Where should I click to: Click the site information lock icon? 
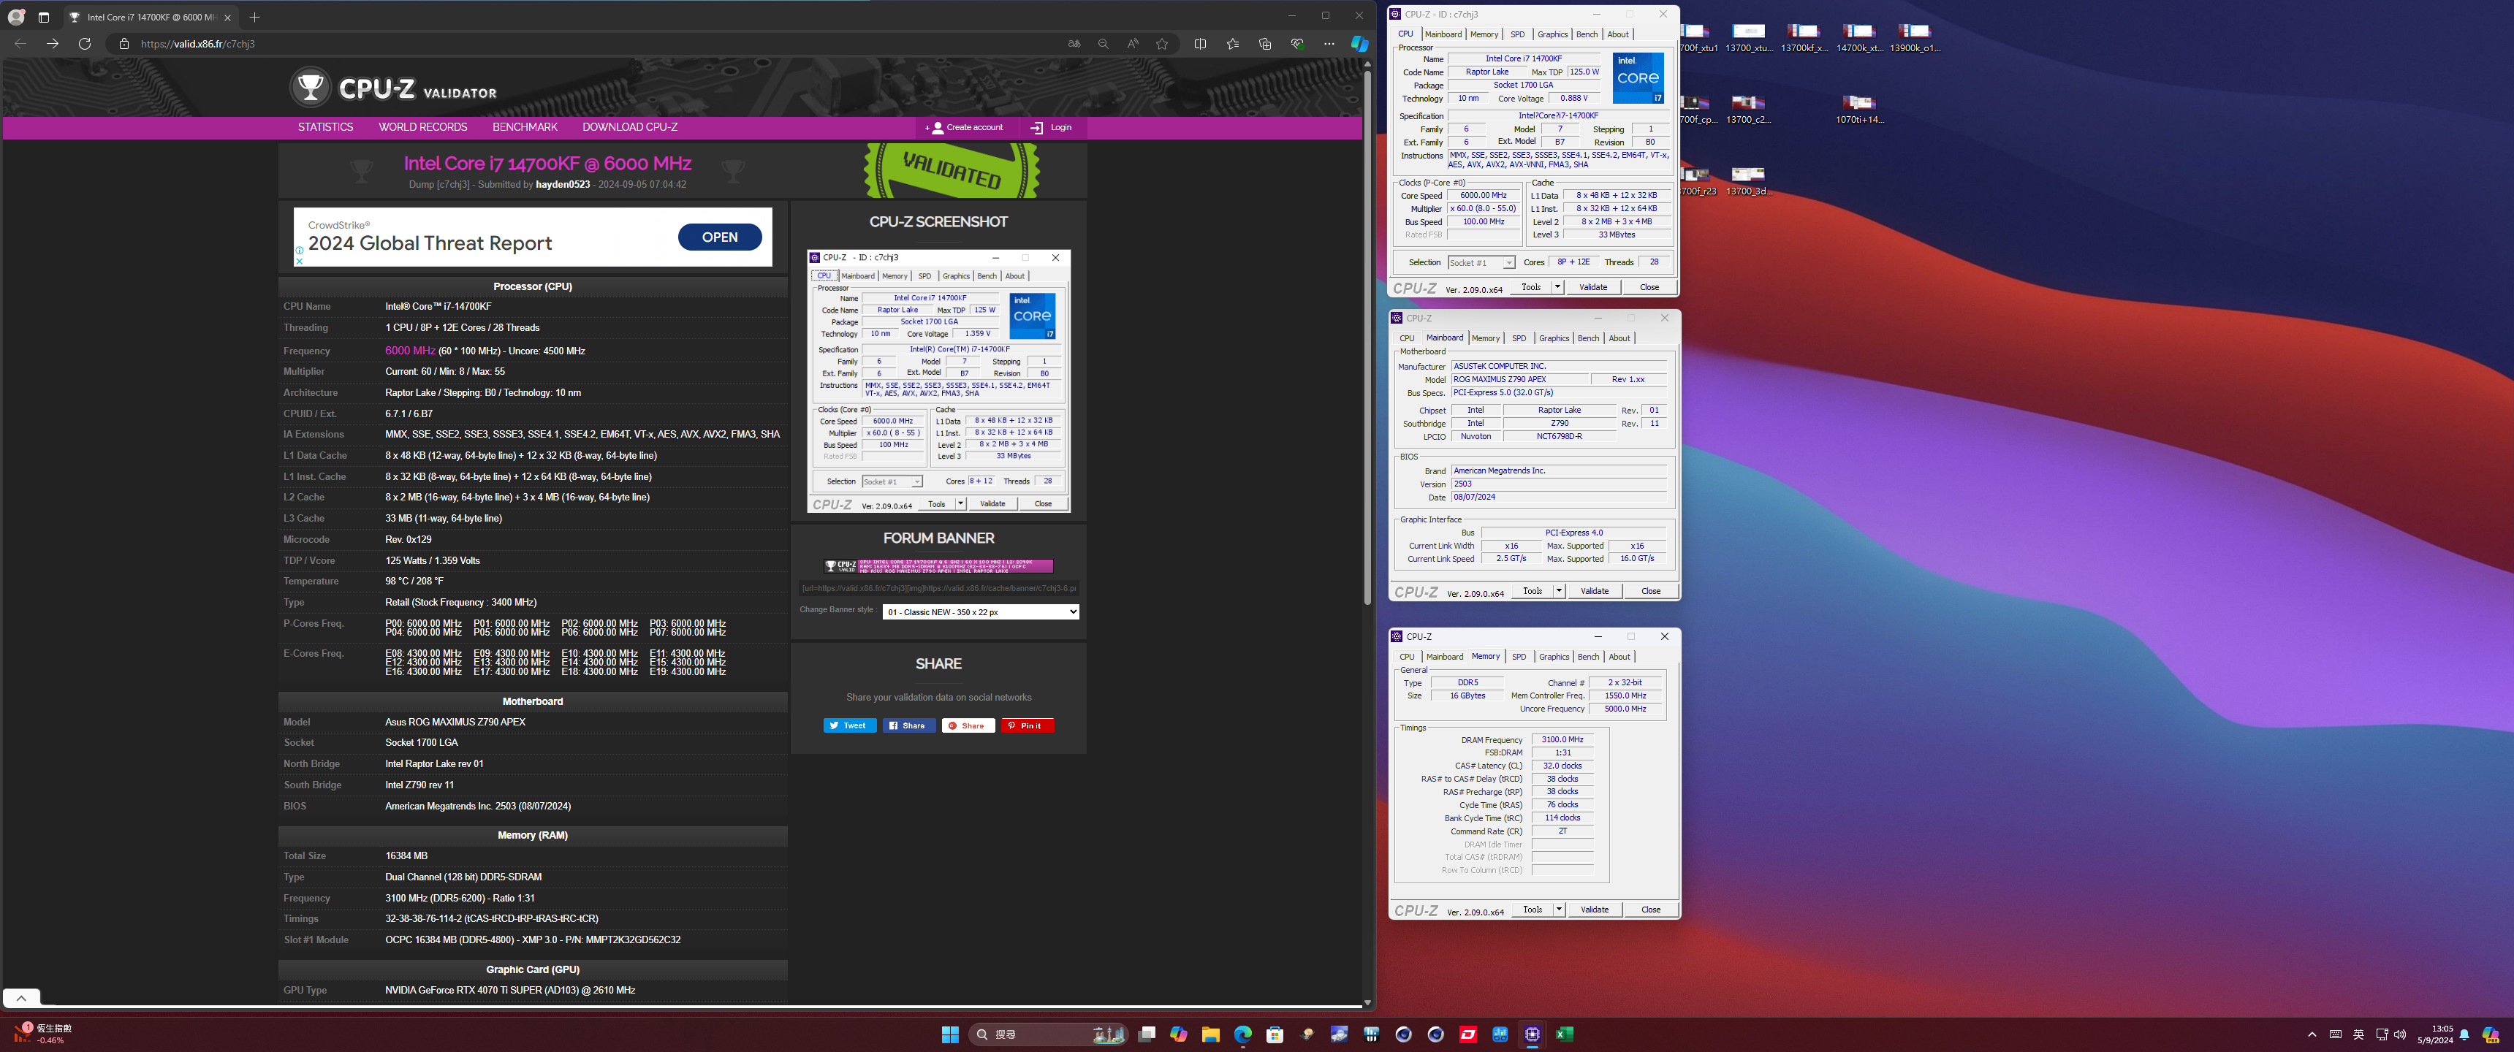[124, 44]
